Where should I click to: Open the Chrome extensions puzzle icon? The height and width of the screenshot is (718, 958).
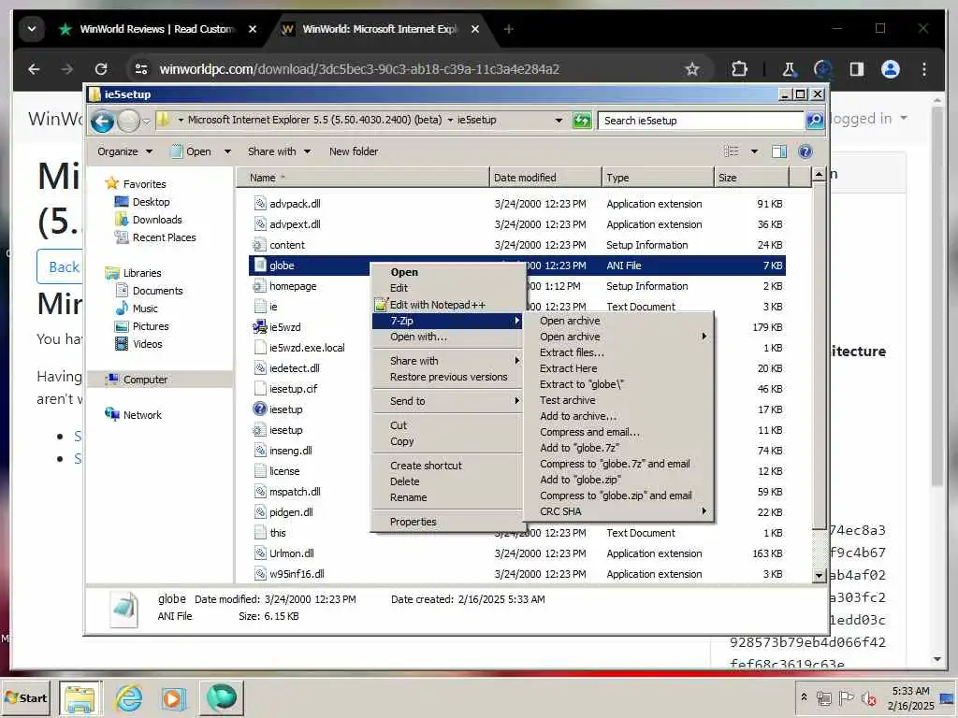739,69
